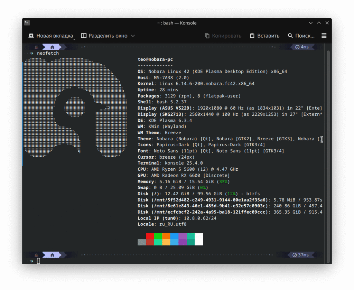This screenshot has width=354, height=290.
Task: Click the new tab icon beside Новая вкладка
Action: pyautogui.click(x=31, y=36)
